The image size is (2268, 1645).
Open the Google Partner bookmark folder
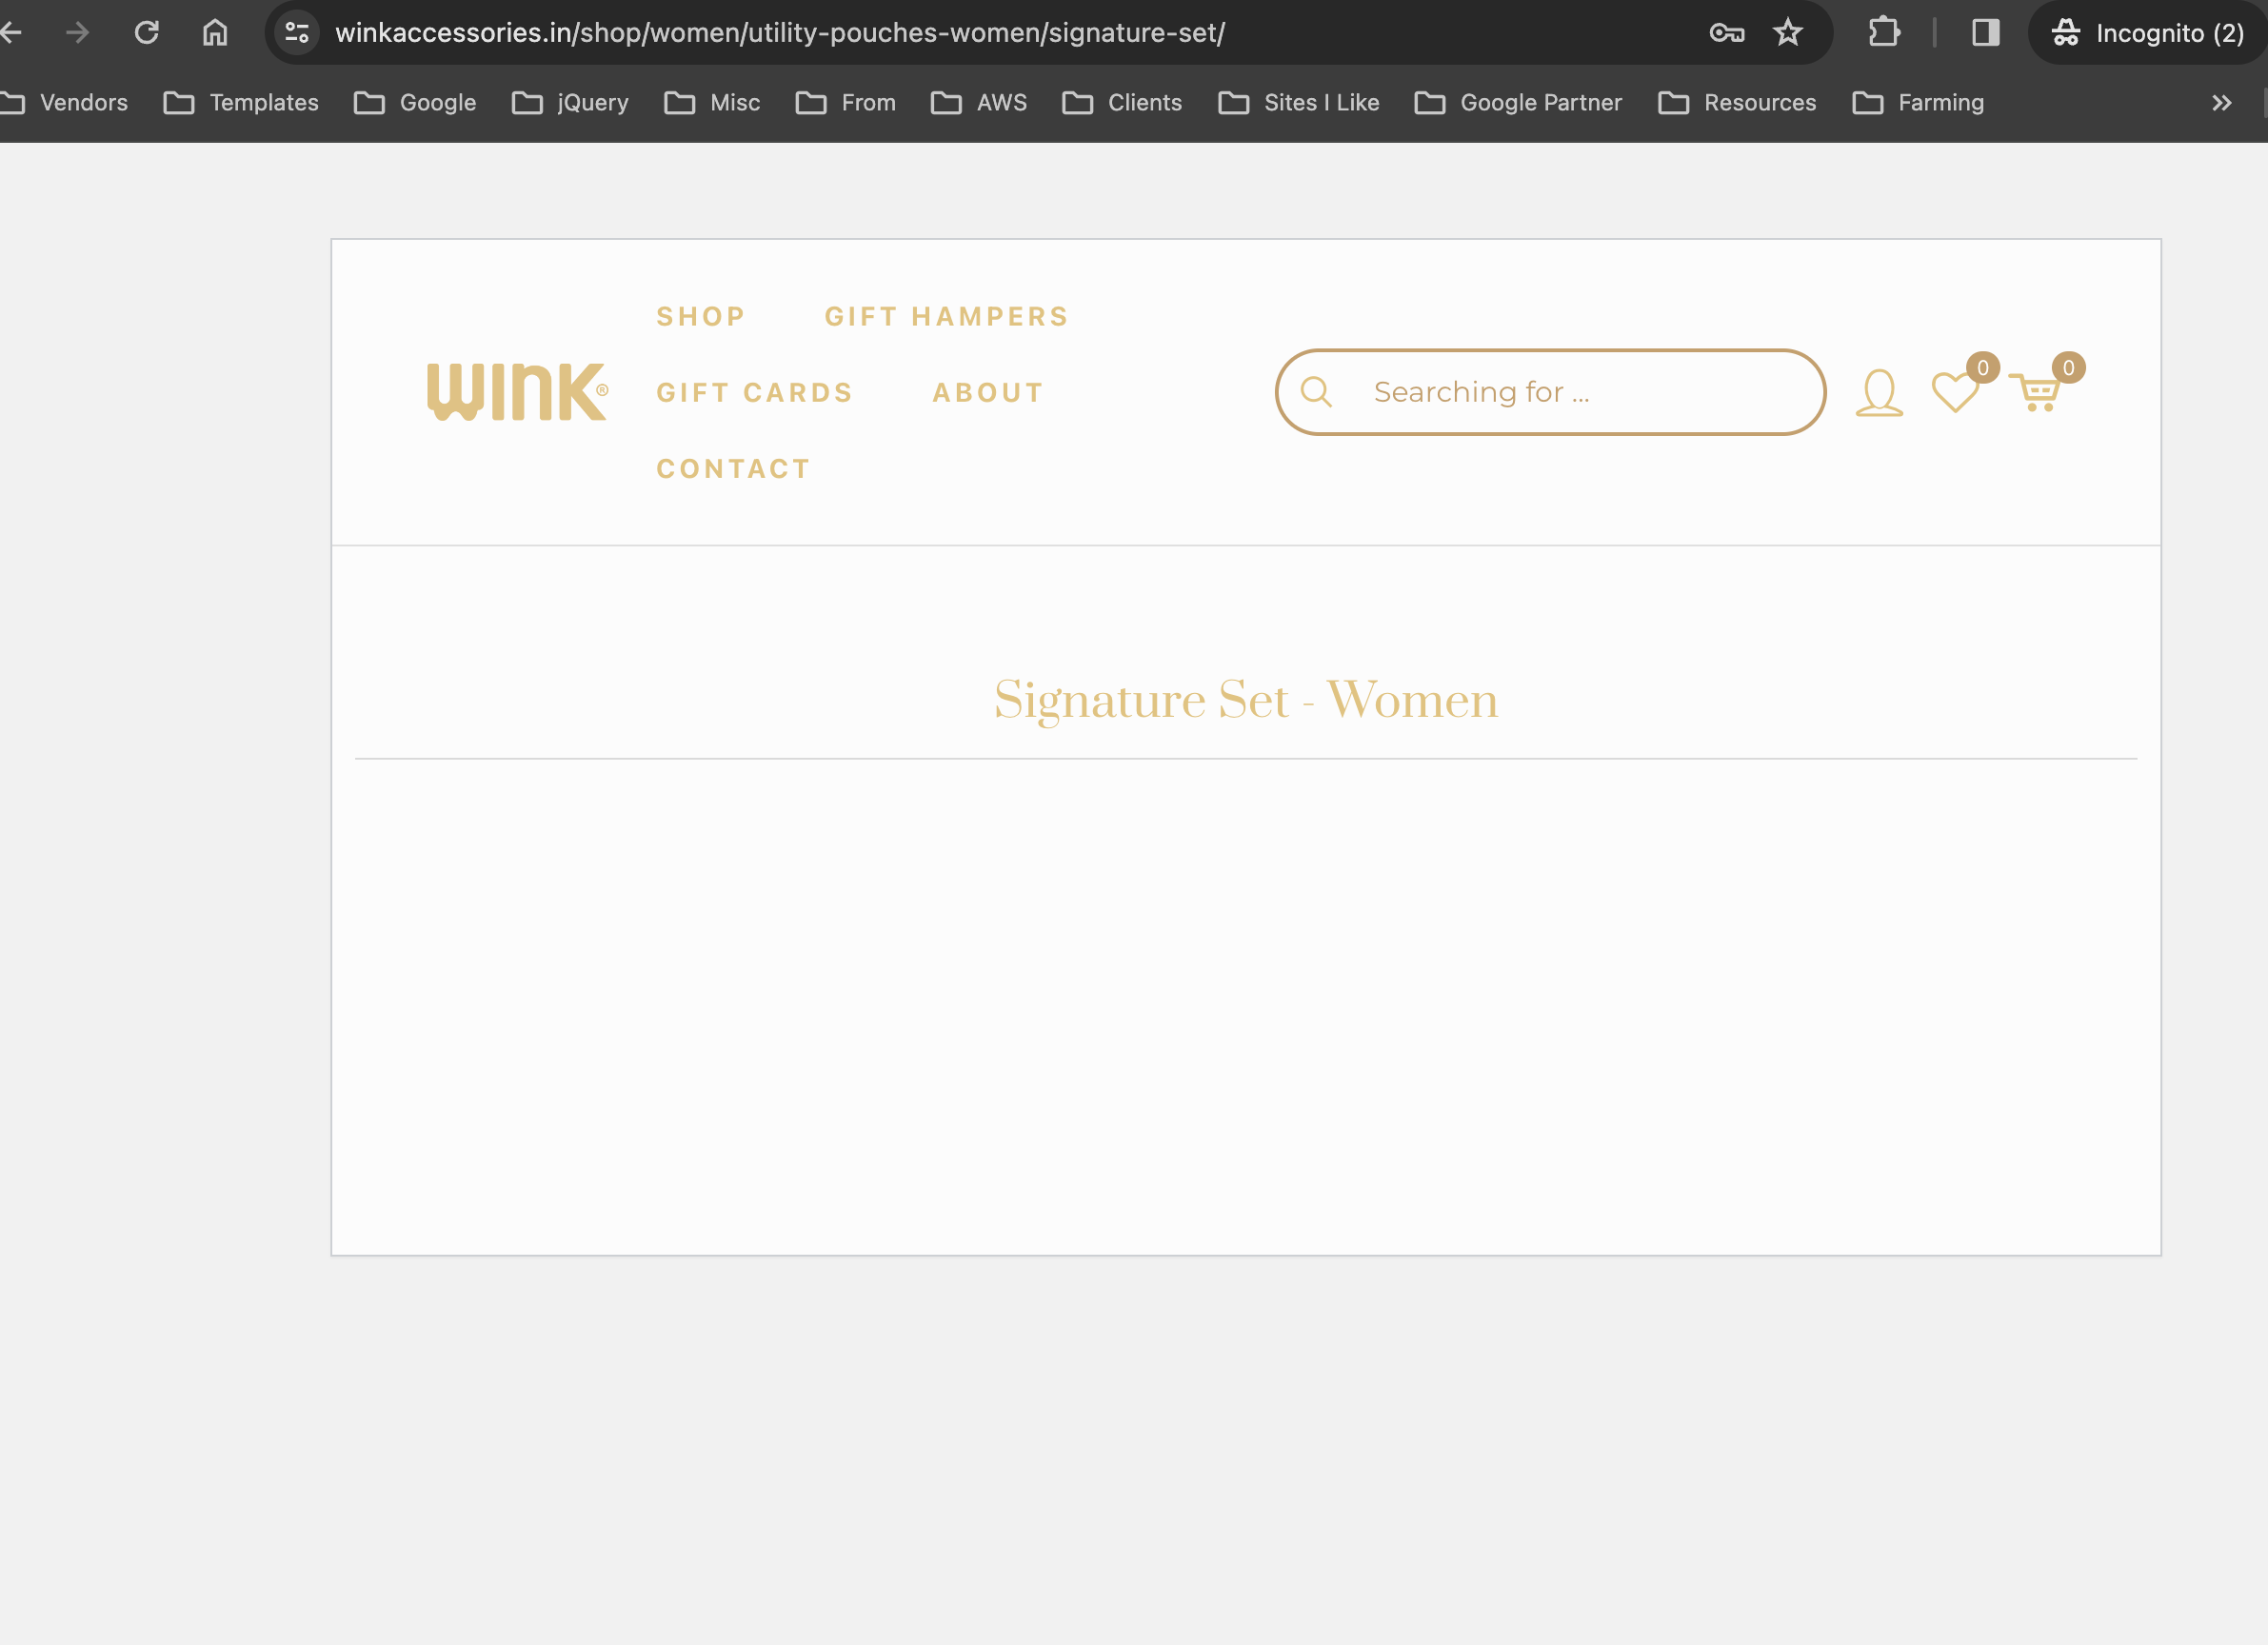[1519, 103]
